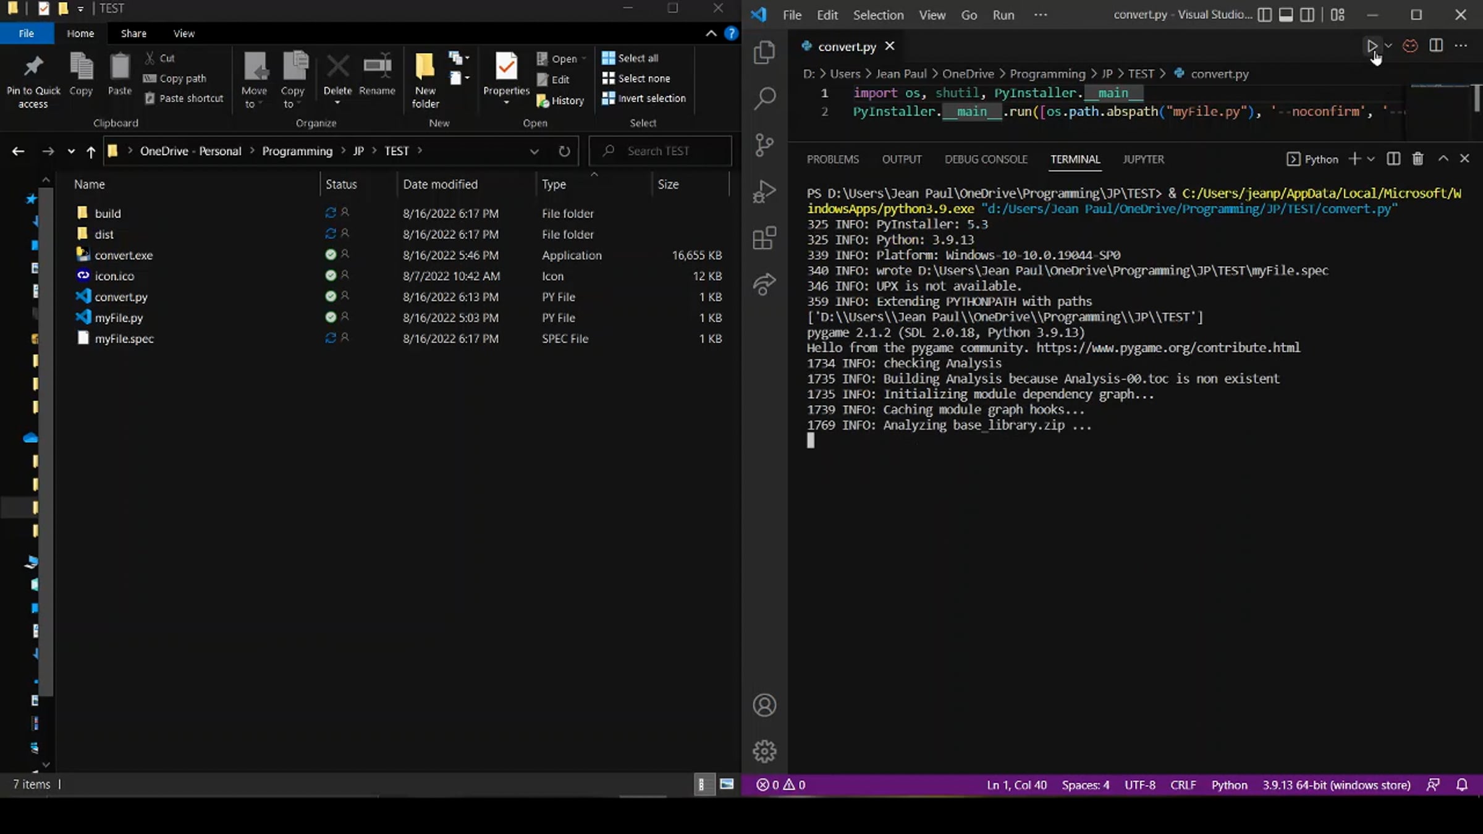Run Python file with play button

(x=1371, y=46)
